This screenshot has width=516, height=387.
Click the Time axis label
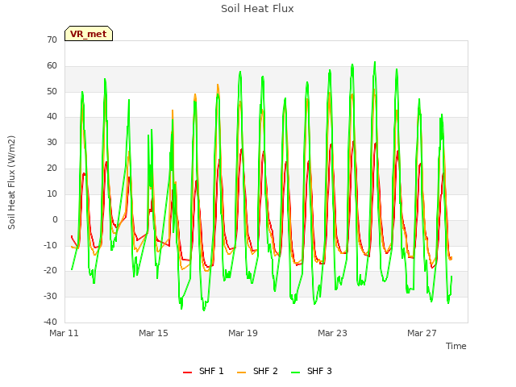pyautogui.click(x=456, y=346)
